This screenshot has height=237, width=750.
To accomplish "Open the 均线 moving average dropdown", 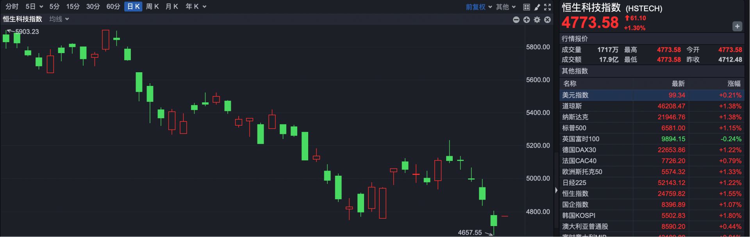I will (x=59, y=19).
